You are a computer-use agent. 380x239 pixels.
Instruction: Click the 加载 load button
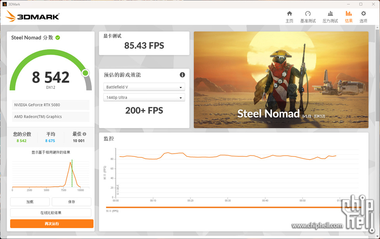[x=30, y=202]
